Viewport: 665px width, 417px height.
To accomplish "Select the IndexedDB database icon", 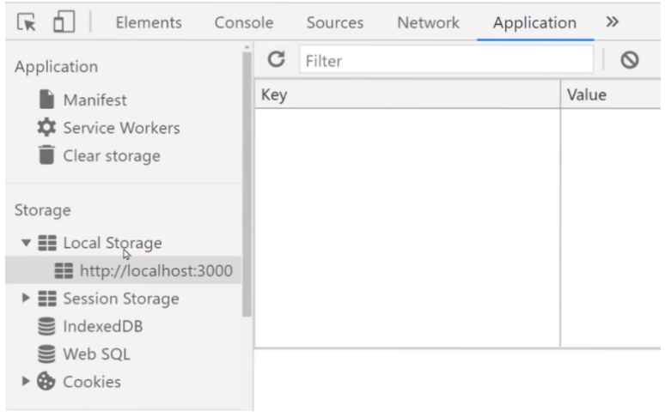I will [46, 326].
